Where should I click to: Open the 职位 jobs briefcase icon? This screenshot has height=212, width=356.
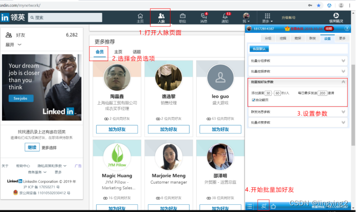[x=182, y=16]
